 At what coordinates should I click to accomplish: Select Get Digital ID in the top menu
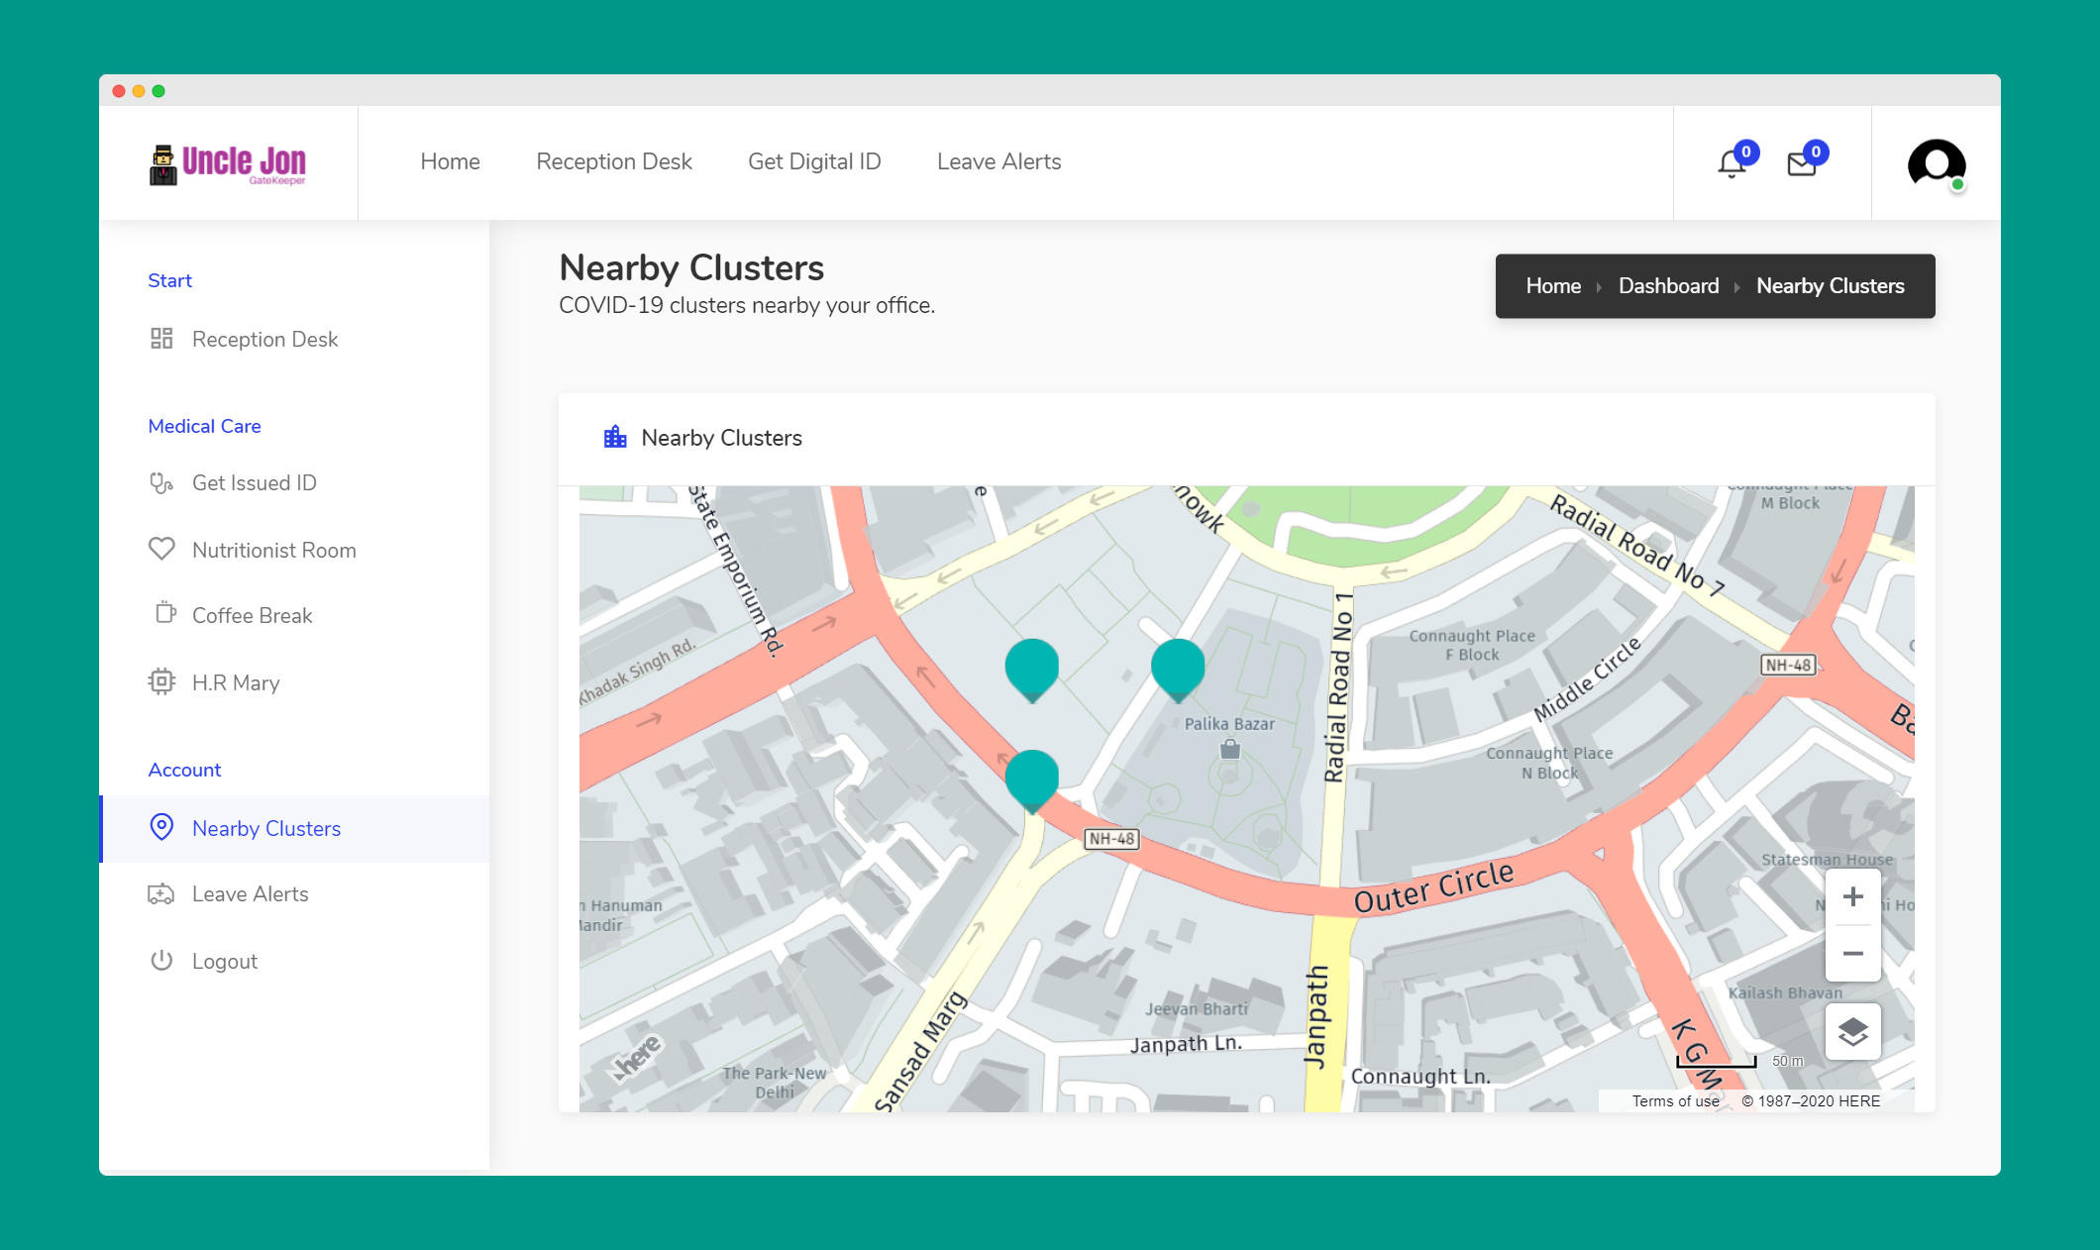coord(814,161)
